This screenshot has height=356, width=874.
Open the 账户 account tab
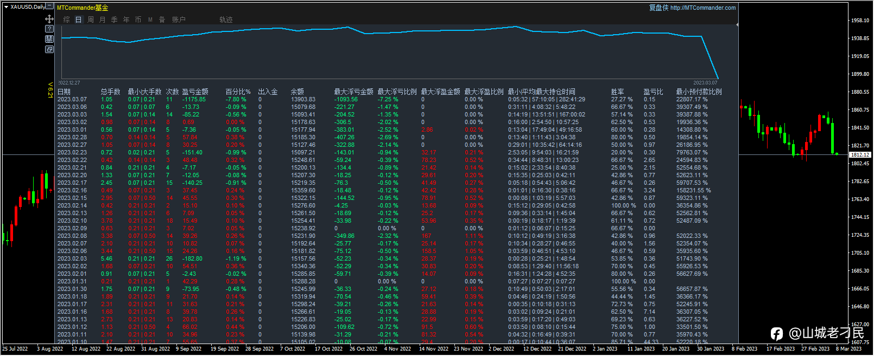179,20
